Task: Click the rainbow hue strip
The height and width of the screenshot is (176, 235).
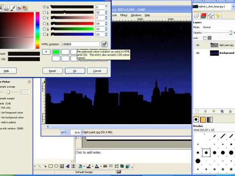Action: point(38,30)
